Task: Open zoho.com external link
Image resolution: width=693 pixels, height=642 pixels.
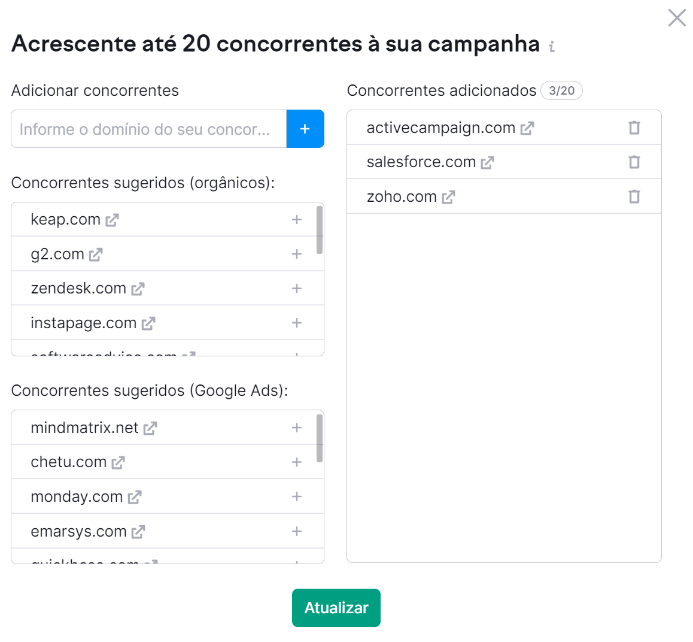Action: coord(448,196)
